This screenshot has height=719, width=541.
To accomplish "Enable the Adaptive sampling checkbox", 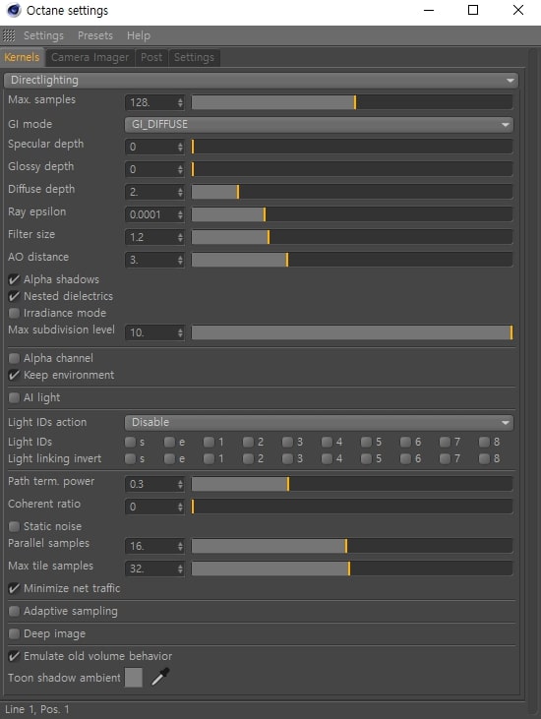I will click(x=14, y=611).
